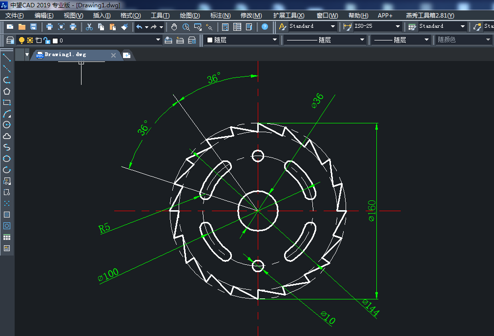Select the Revision Cloud tool
Screen dimensions: 494x336
7,136
